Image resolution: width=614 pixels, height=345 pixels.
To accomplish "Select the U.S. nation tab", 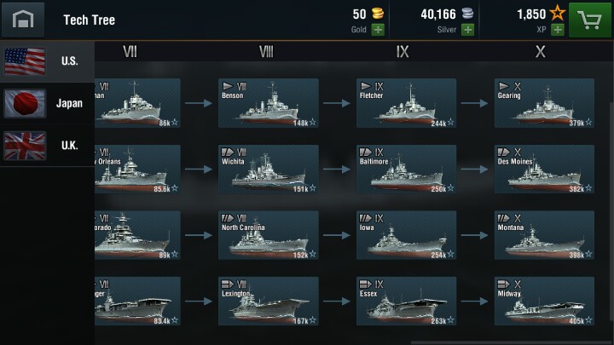I will pyautogui.click(x=47, y=61).
